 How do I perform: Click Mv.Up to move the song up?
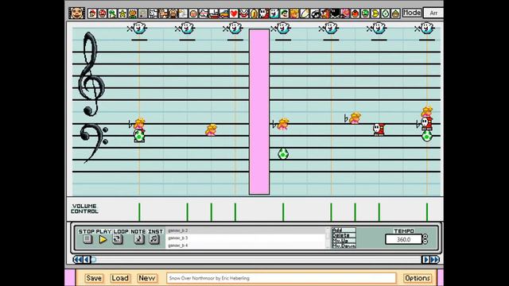[x=344, y=241]
